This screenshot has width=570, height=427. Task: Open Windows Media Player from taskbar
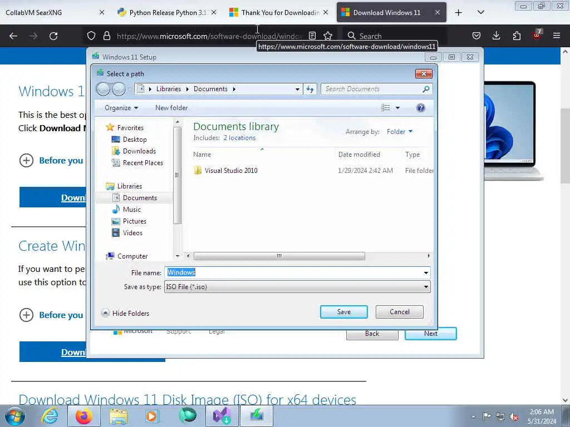pyautogui.click(x=151, y=416)
